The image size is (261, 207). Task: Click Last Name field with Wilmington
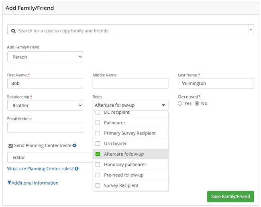[x=216, y=83]
